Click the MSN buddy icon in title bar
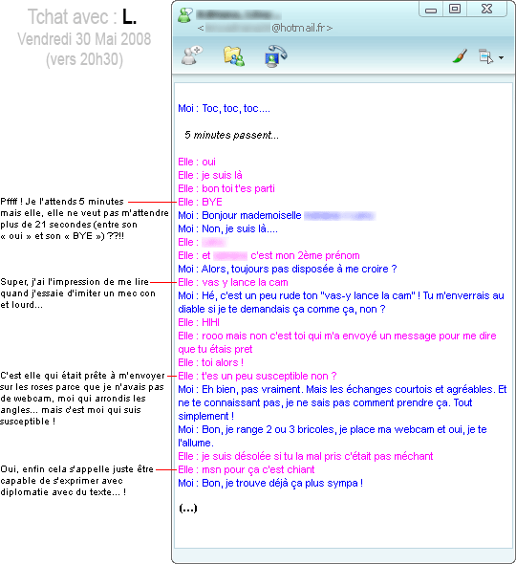 coord(185,16)
